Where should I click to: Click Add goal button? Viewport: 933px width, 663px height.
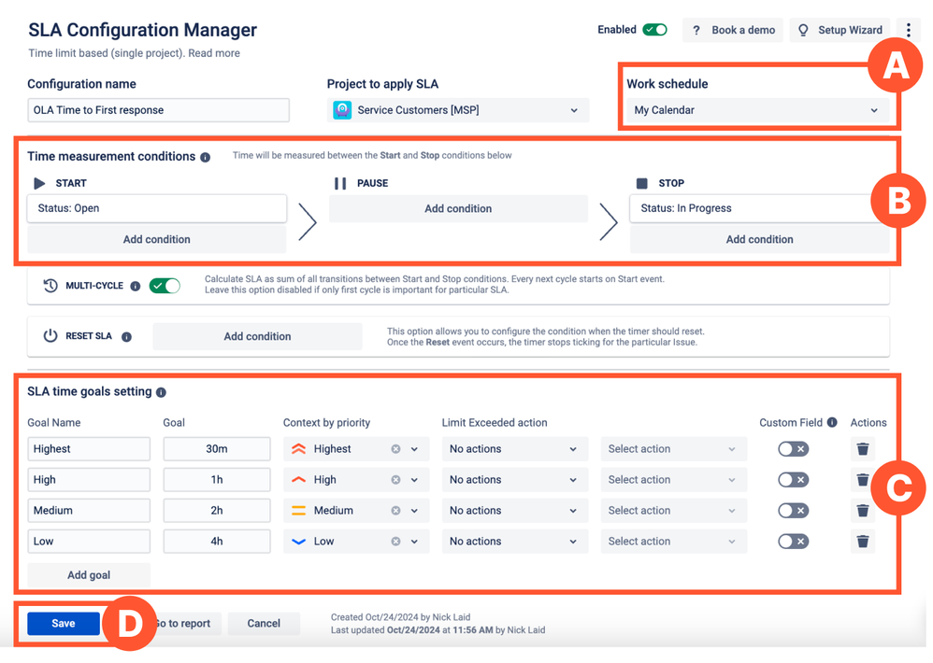(89, 575)
